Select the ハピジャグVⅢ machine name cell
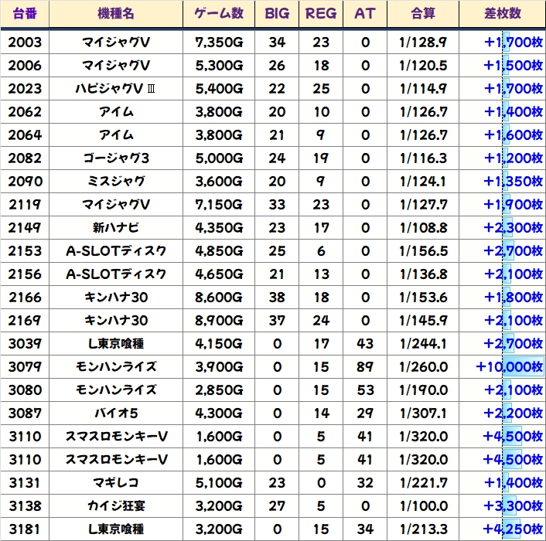Image resolution: width=546 pixels, height=541 pixels. pyautogui.click(x=116, y=88)
